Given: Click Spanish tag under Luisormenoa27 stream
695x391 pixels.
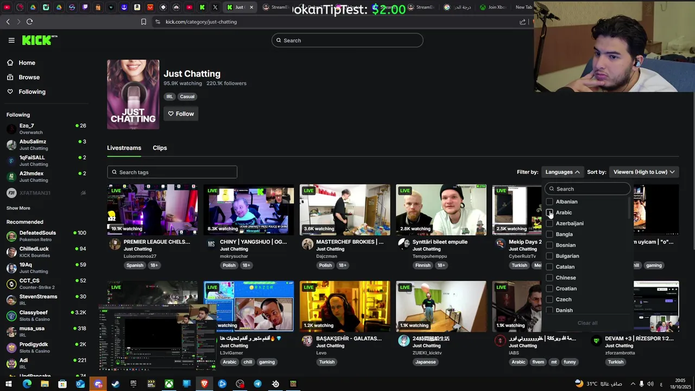Looking at the screenshot, I should (135, 266).
